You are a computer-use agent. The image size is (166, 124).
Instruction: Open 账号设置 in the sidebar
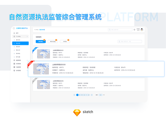(x=18, y=57)
